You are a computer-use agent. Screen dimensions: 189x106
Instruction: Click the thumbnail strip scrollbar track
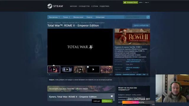[x=80, y=74]
